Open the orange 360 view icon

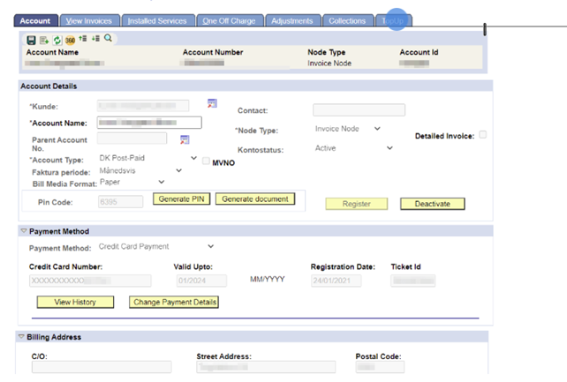pos(70,40)
